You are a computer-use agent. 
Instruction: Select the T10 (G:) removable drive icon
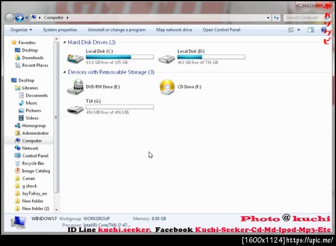75,110
